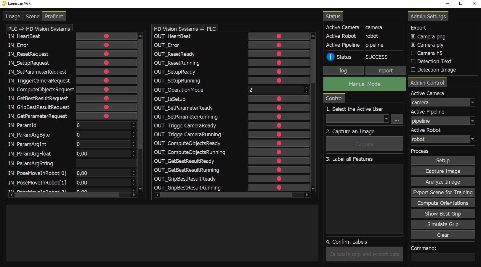Screen dimensions: 481x267
Task: Select the Admin Settings tab
Action: point(428,17)
